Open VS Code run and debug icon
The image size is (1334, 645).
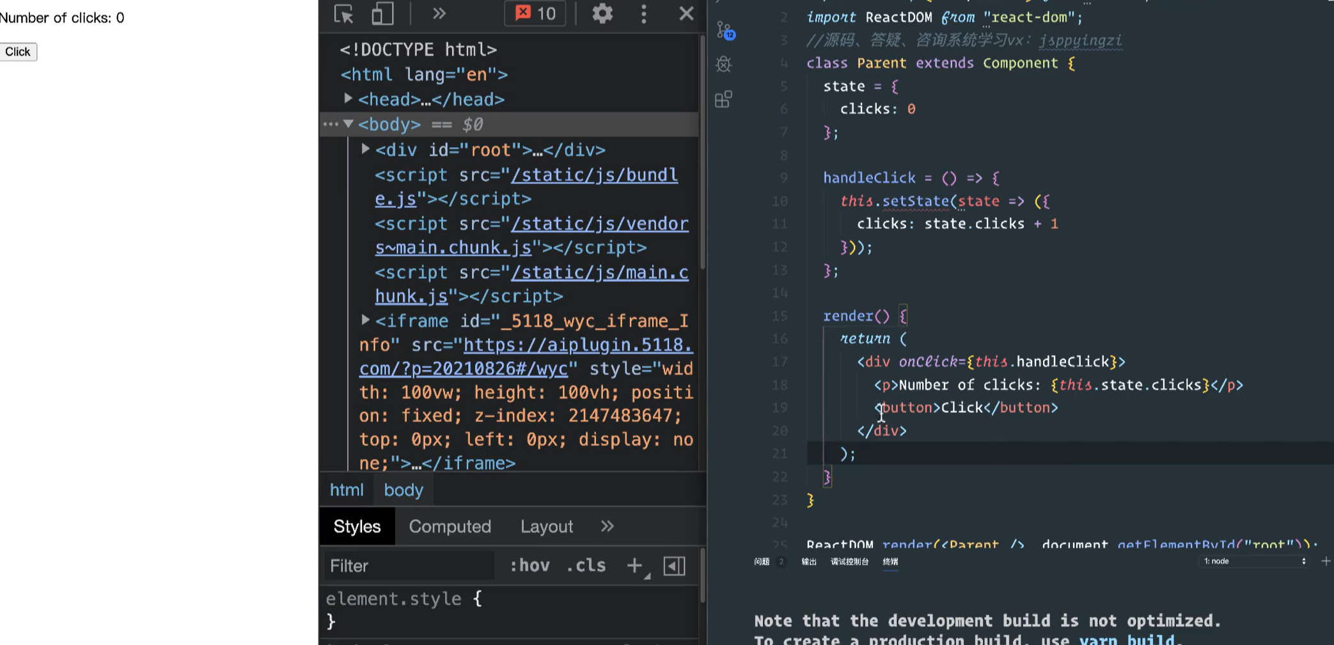tap(724, 64)
